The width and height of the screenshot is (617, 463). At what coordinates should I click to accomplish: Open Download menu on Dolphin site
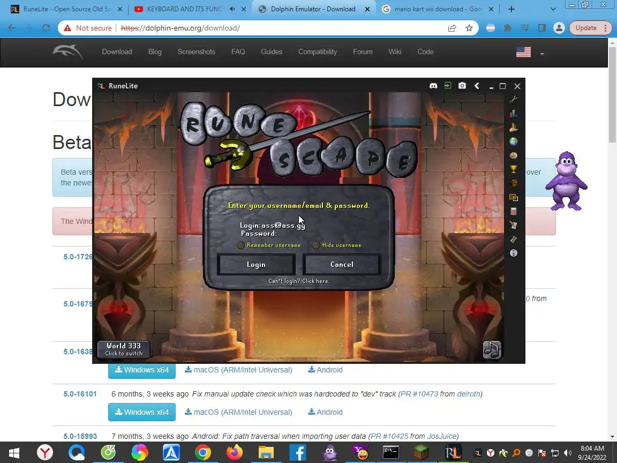tap(117, 51)
